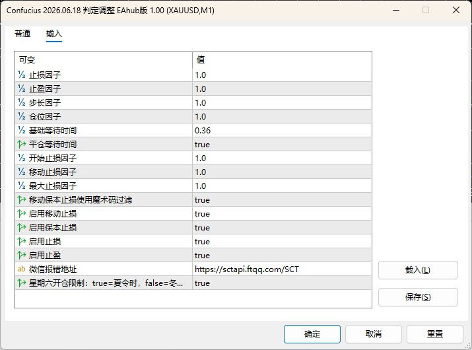Click the bool-type icon beside 启用保本止损

(x=21, y=227)
